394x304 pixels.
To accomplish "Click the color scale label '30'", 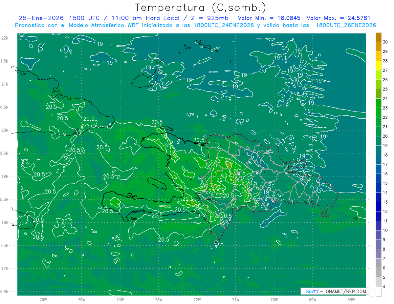I will pyautogui.click(x=385, y=42).
